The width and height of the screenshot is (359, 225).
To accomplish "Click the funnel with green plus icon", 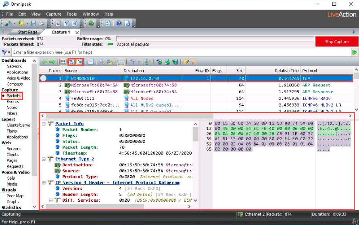I will [x=159, y=62].
